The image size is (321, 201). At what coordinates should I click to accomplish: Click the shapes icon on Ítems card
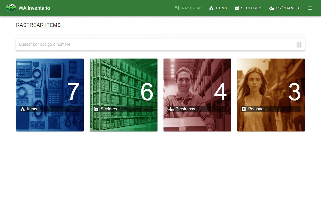[23, 109]
